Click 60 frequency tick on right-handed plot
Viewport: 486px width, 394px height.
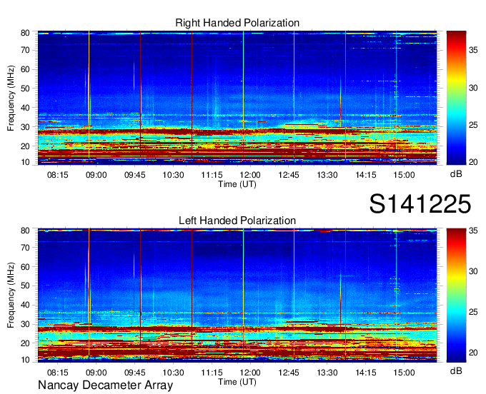coord(25,69)
